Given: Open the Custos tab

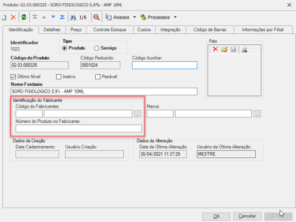Looking at the screenshot, I should [144, 30].
